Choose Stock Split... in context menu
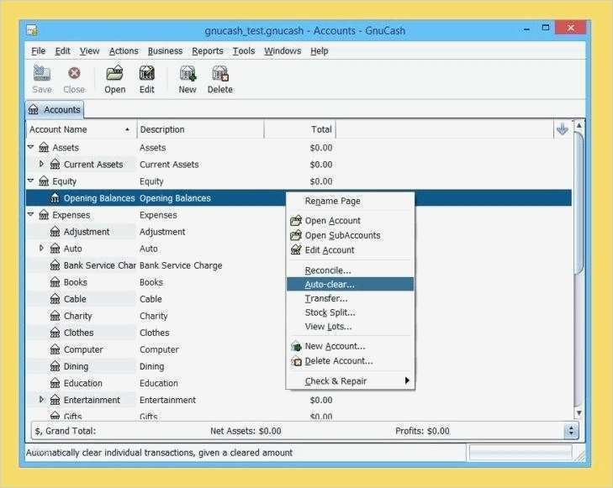Viewport: 613px width, 488px height. 350,312
